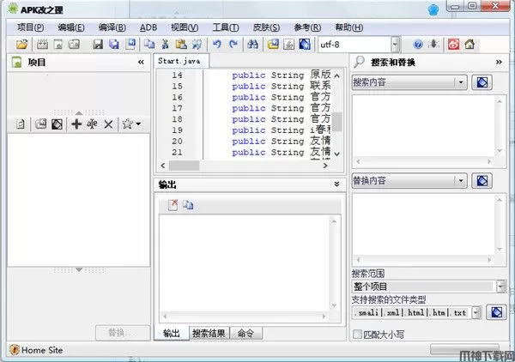Click refresh document icon in project toolbar
The image size is (515, 362).
[x=21, y=124]
